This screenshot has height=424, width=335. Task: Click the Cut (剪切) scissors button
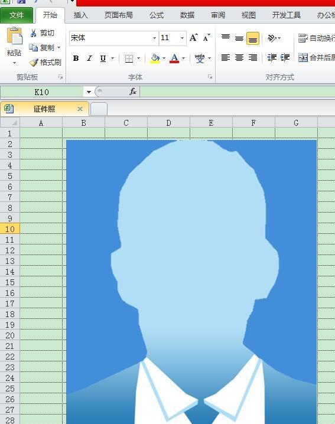[42, 33]
